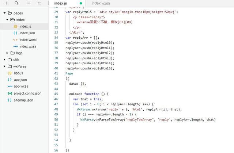Expand the utils folder arrow
The image size is (234, 153).
click(4, 60)
